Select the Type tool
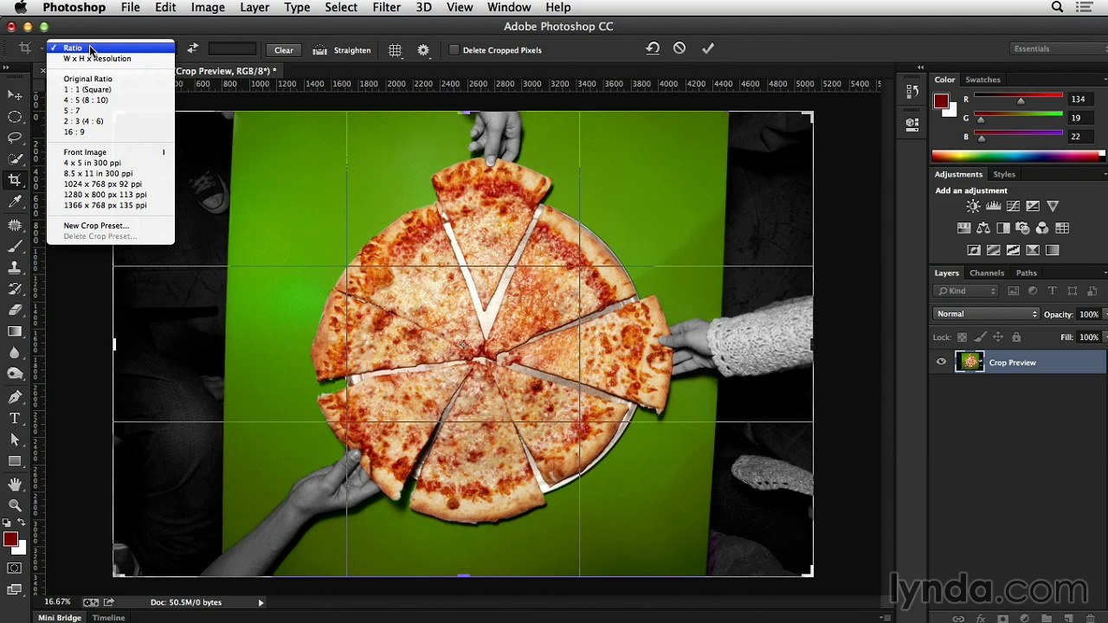 tap(15, 419)
